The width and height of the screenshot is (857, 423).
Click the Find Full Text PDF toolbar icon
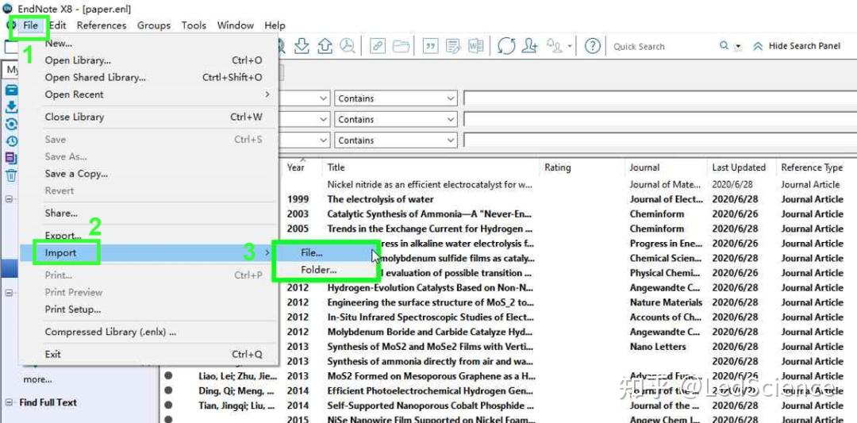pos(347,46)
